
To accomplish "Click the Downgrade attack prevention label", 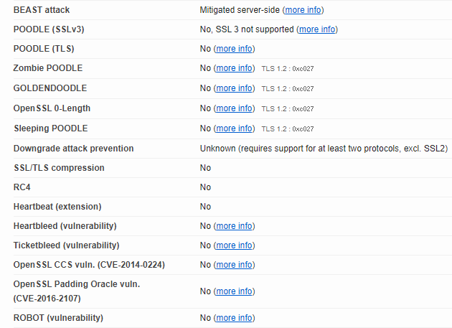I will click(x=73, y=149).
